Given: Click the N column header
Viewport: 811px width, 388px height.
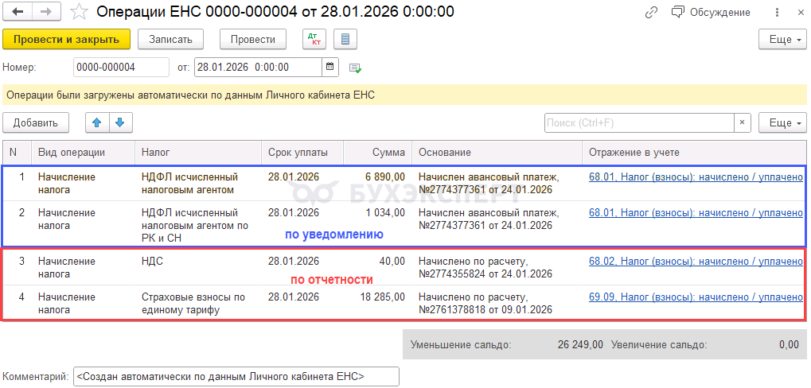Looking at the screenshot, I should pyautogui.click(x=17, y=153).
